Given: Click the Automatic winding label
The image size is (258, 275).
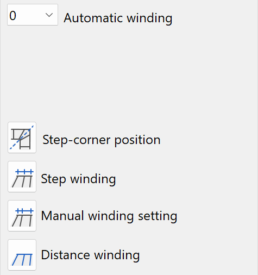Looking at the screenshot, I should click(x=118, y=18).
